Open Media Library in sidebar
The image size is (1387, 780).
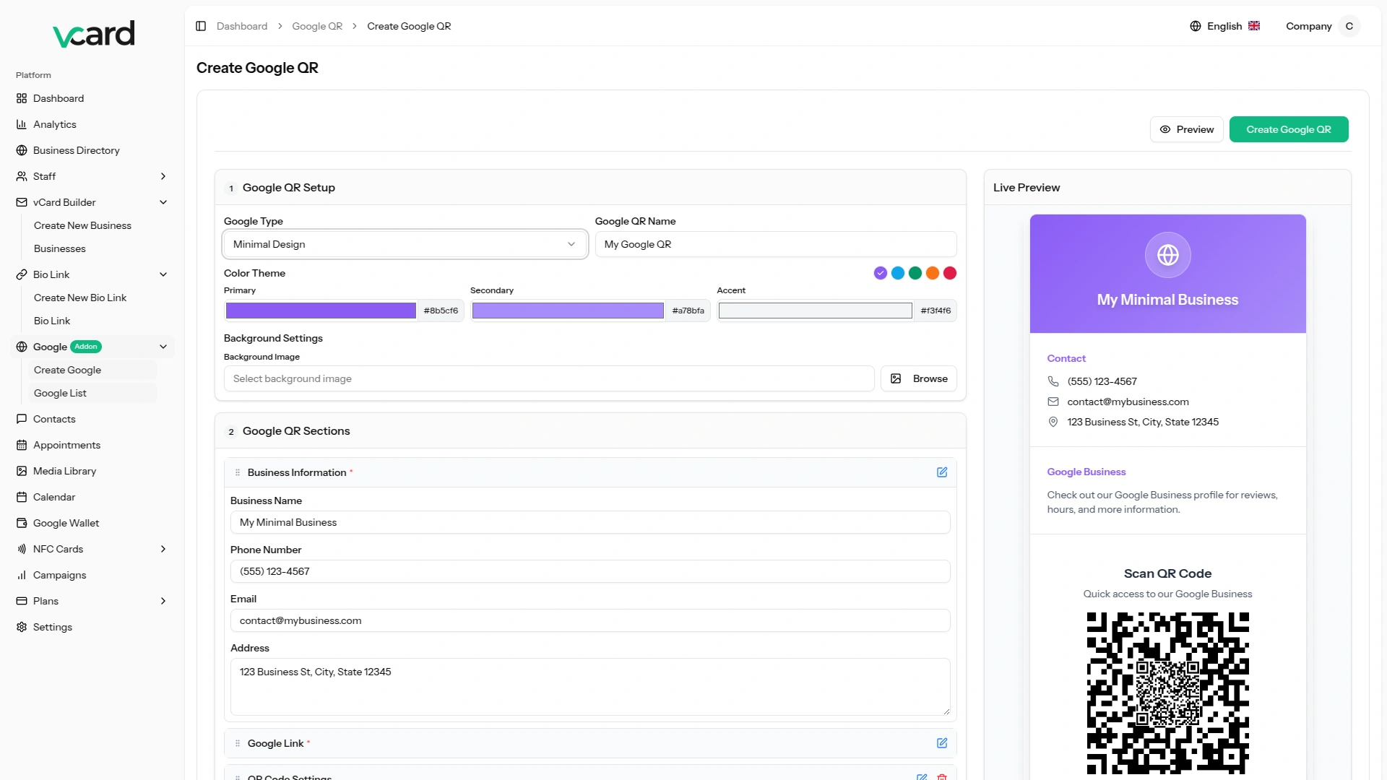point(64,471)
